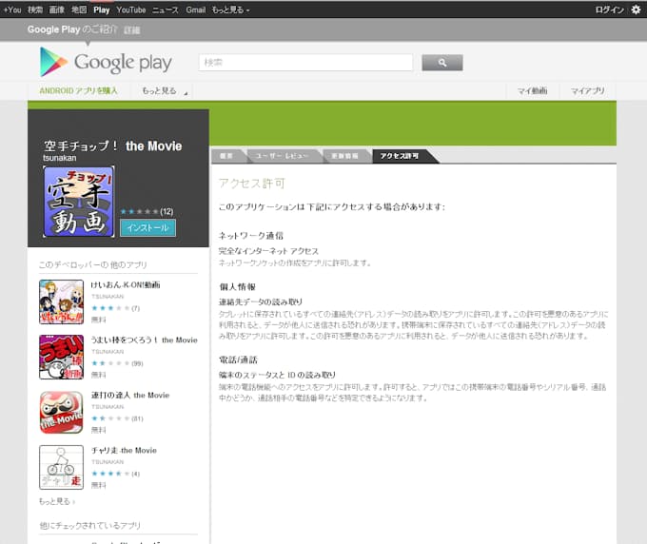This screenshot has width=647, height=544.
Task: Click the 空手チョップ app icon
Action: pos(78,202)
